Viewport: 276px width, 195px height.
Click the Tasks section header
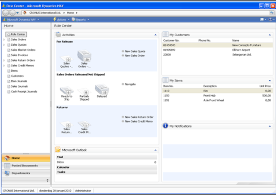click(x=107, y=172)
